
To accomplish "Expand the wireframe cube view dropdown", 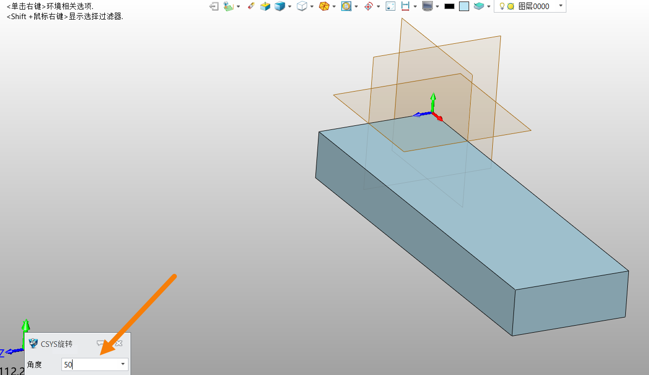I will coord(312,7).
